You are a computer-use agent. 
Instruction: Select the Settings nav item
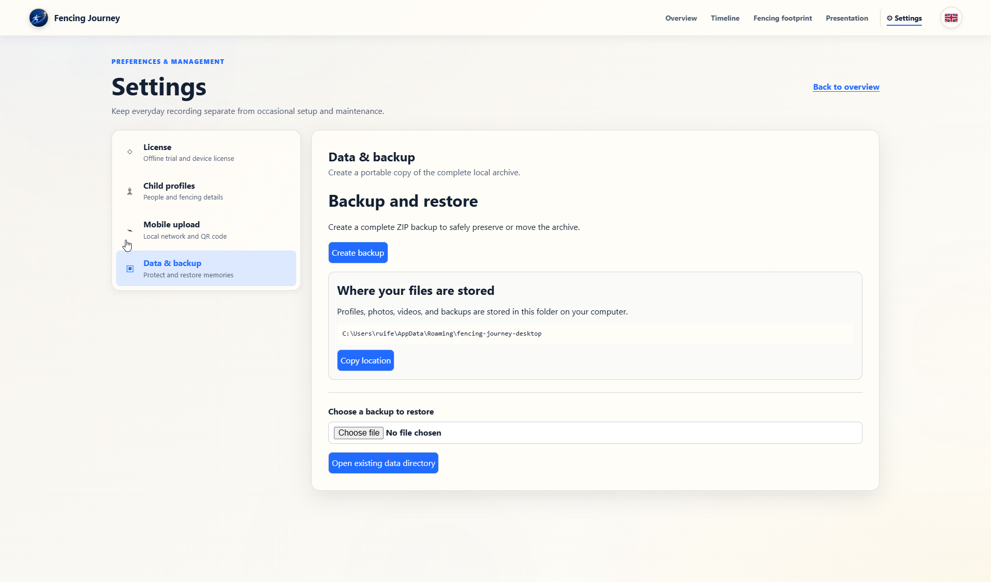point(904,18)
